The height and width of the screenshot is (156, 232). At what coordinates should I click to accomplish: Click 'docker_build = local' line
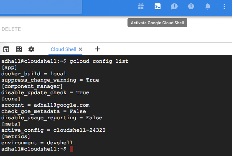click(34, 74)
